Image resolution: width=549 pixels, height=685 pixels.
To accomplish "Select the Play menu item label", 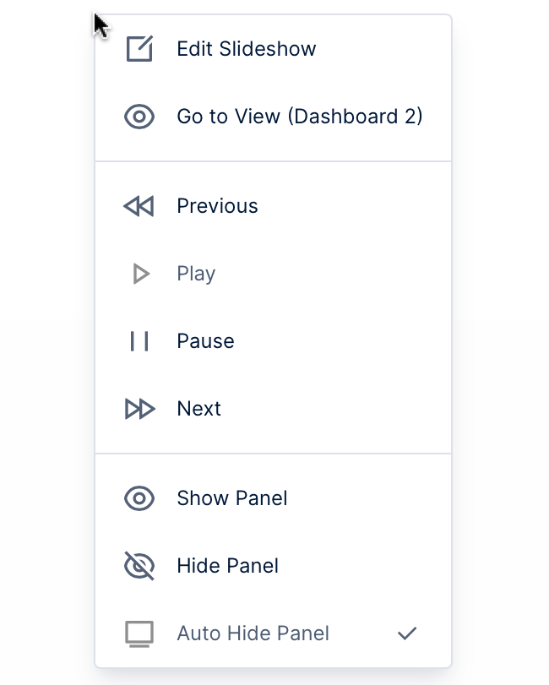I will [x=196, y=274].
